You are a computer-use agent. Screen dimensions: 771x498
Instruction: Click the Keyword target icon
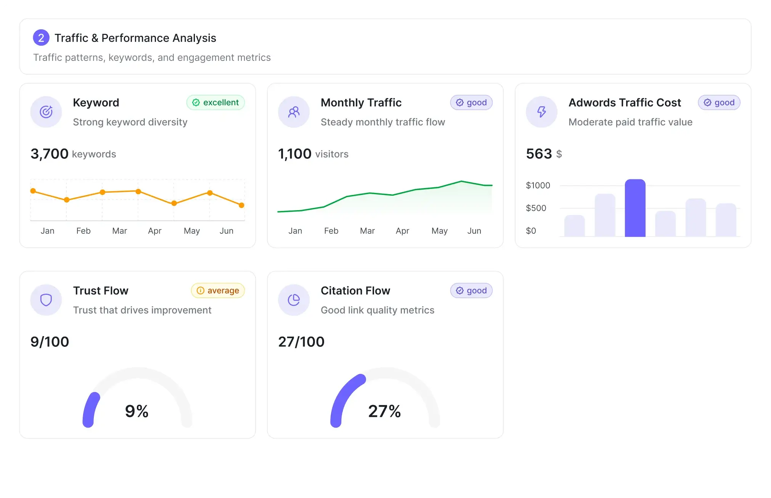pos(46,112)
